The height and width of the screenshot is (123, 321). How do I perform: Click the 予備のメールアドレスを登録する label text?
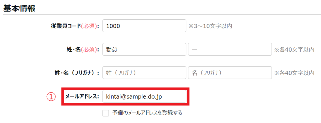pyautogui.click(x=147, y=113)
